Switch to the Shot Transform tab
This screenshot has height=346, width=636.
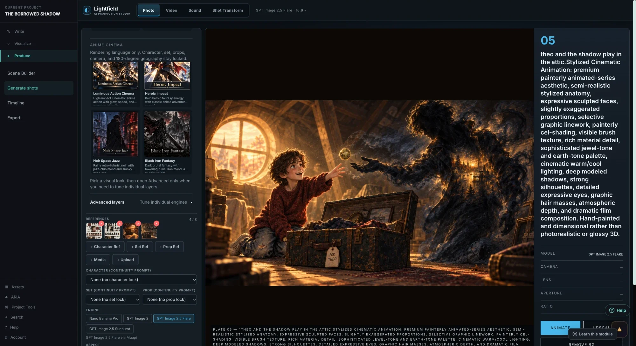tap(228, 11)
